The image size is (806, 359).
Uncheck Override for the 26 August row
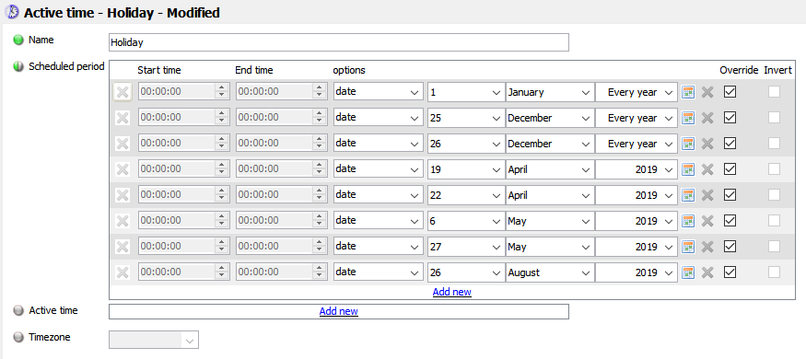point(730,272)
